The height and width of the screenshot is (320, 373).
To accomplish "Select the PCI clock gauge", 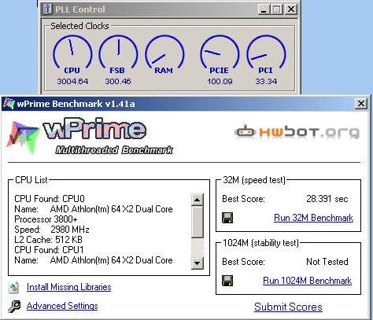I will [x=266, y=61].
